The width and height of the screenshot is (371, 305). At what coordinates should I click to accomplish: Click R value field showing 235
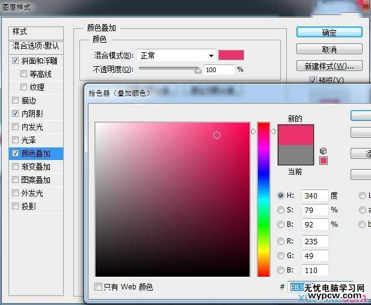315,241
